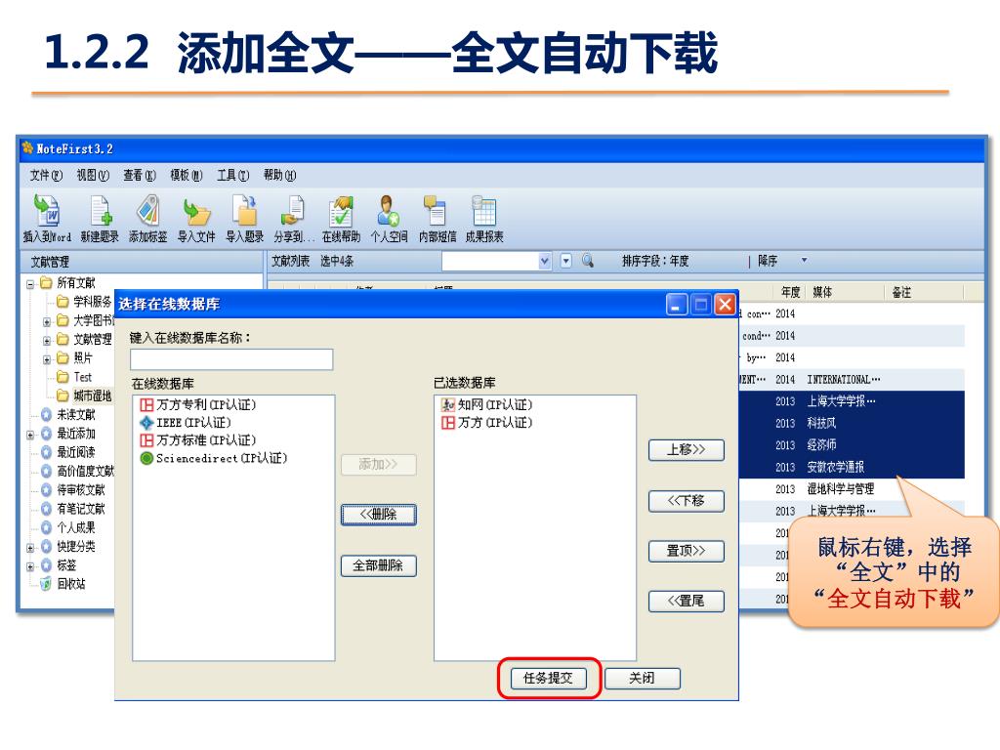The width and height of the screenshot is (1000, 750).
Task: Select IEEE (IP认证) database entry
Action: 186,422
